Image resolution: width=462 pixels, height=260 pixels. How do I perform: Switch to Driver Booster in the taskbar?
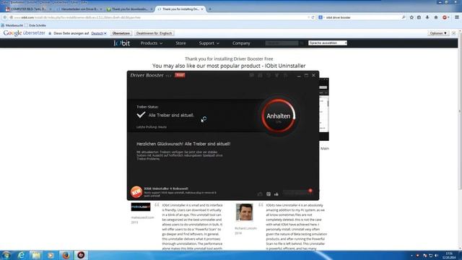[x=81, y=255]
